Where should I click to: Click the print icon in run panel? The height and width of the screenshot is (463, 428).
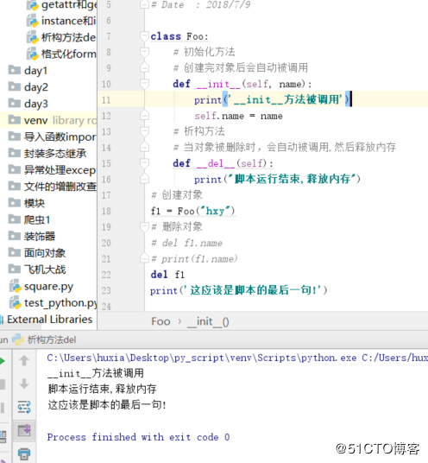[24, 453]
